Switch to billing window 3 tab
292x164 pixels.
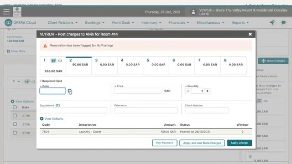coord(104,66)
